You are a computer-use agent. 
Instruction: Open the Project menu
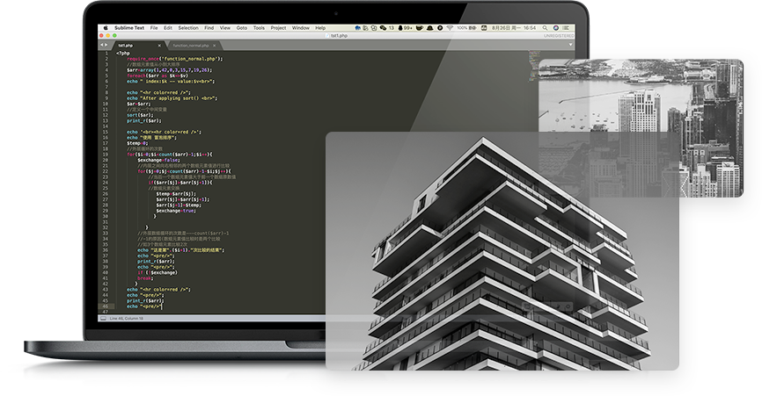click(x=279, y=28)
